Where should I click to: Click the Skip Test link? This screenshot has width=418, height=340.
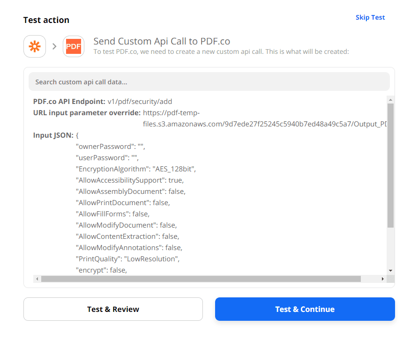[x=370, y=17]
